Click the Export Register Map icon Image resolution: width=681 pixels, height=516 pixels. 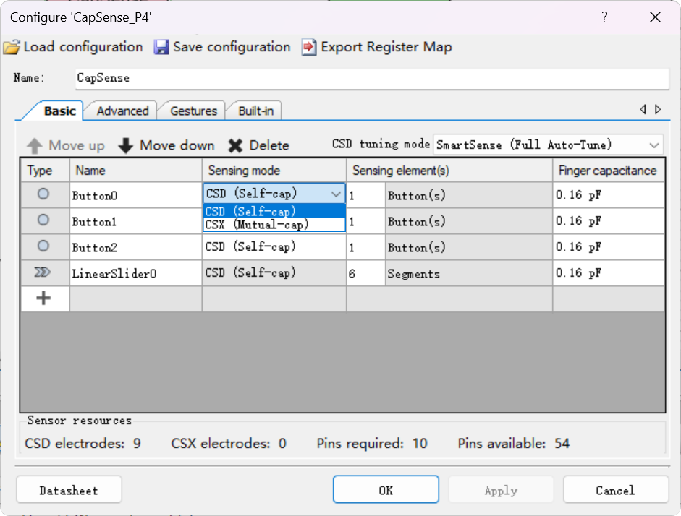point(309,47)
